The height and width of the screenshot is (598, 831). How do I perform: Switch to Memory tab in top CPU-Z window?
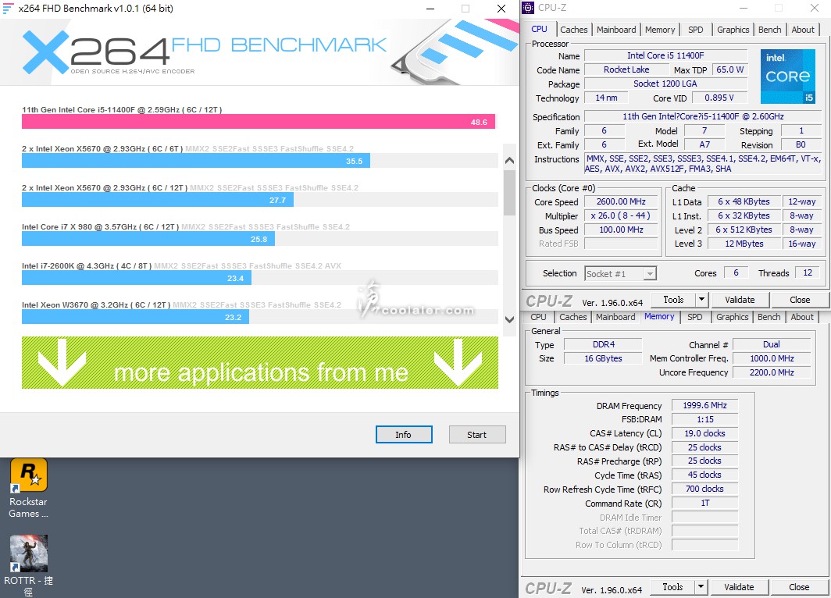click(660, 30)
